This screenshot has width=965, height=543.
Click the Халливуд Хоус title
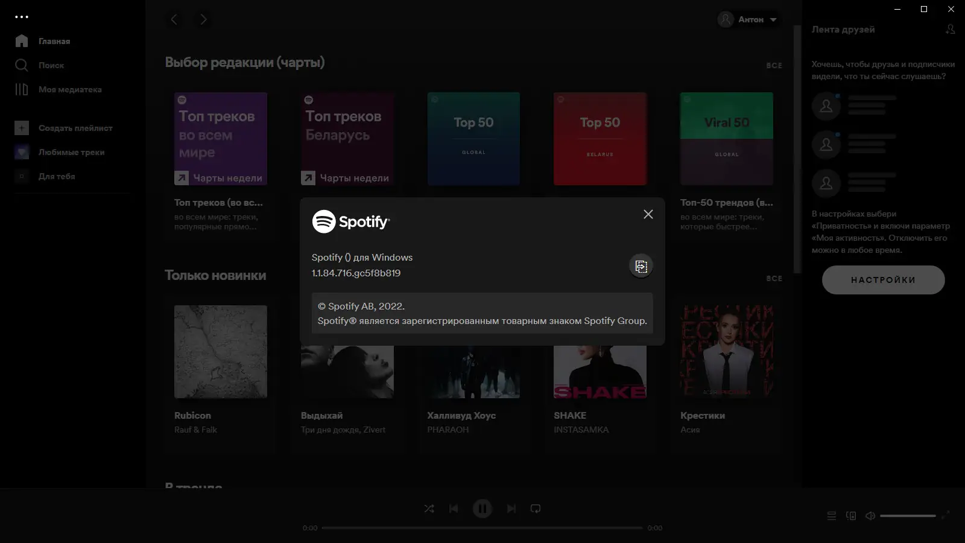tap(461, 415)
